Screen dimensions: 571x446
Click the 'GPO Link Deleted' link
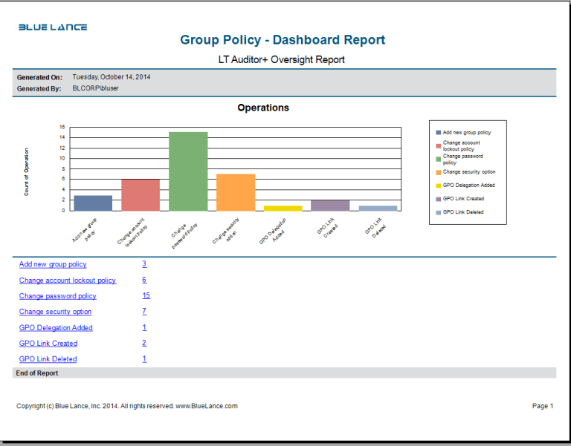(x=48, y=359)
